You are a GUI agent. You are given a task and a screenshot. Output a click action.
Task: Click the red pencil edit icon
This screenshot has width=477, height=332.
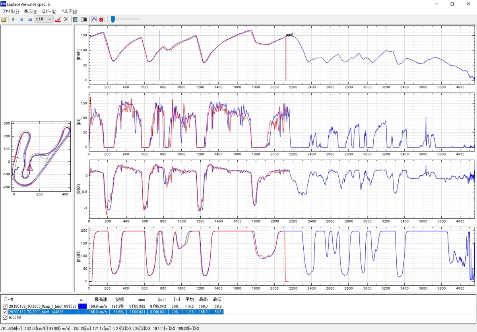(58, 19)
